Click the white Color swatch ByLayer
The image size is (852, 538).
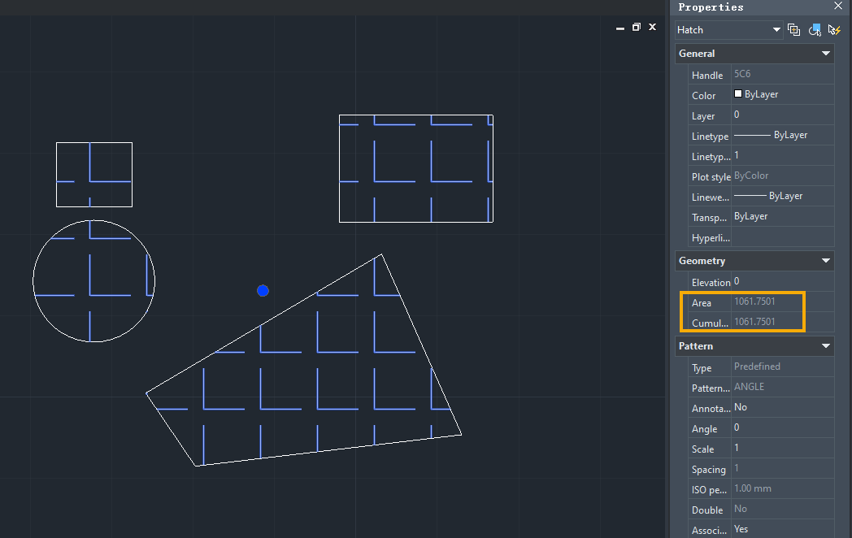tap(738, 93)
